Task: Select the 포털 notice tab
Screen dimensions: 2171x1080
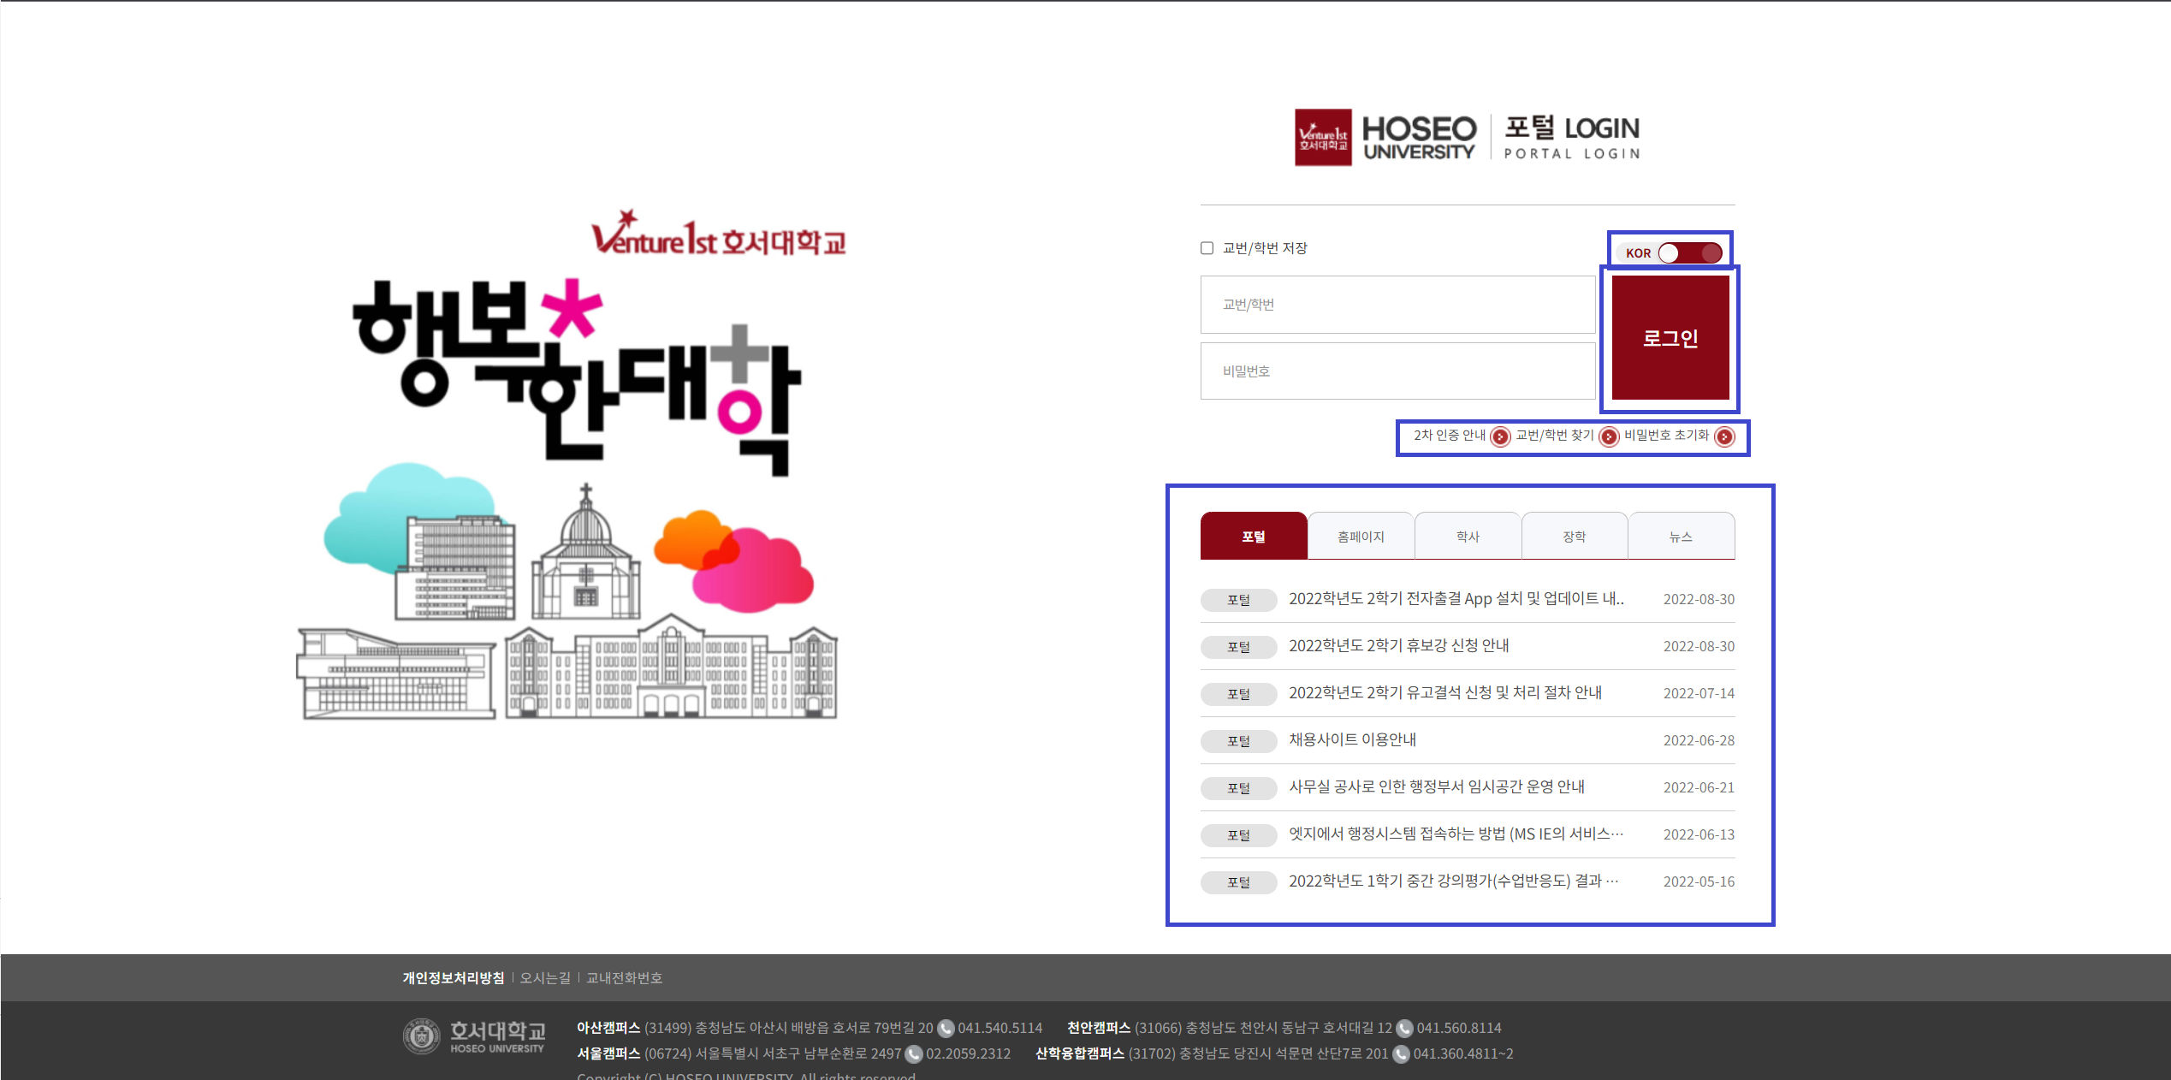Action: pos(1254,537)
